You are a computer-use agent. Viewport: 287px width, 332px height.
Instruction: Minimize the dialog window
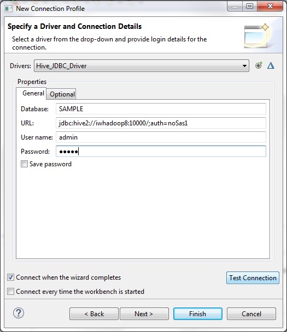coord(235,7)
